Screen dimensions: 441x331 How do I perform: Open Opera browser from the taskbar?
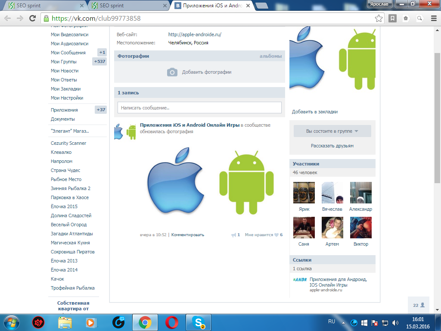click(x=171, y=322)
